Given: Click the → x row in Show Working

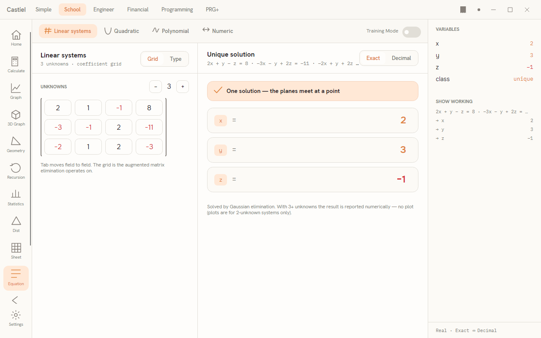Looking at the screenshot, I should pyautogui.click(x=484, y=120).
